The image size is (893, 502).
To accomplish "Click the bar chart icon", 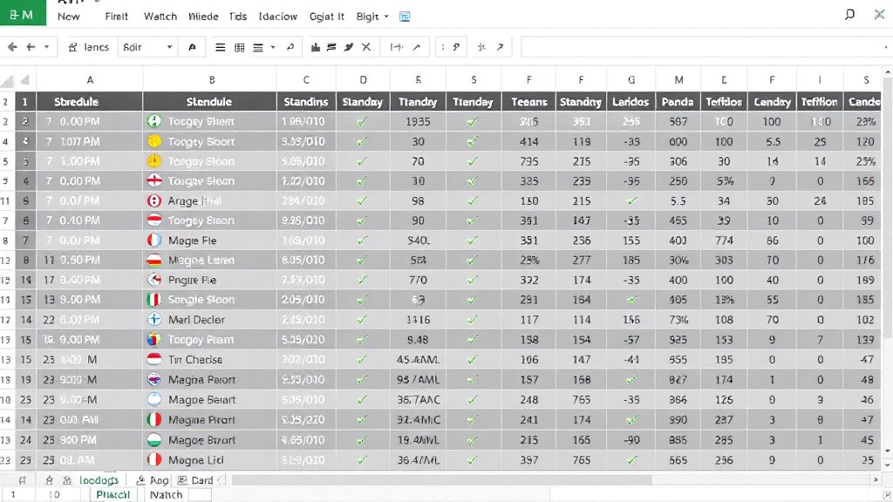I will (315, 47).
